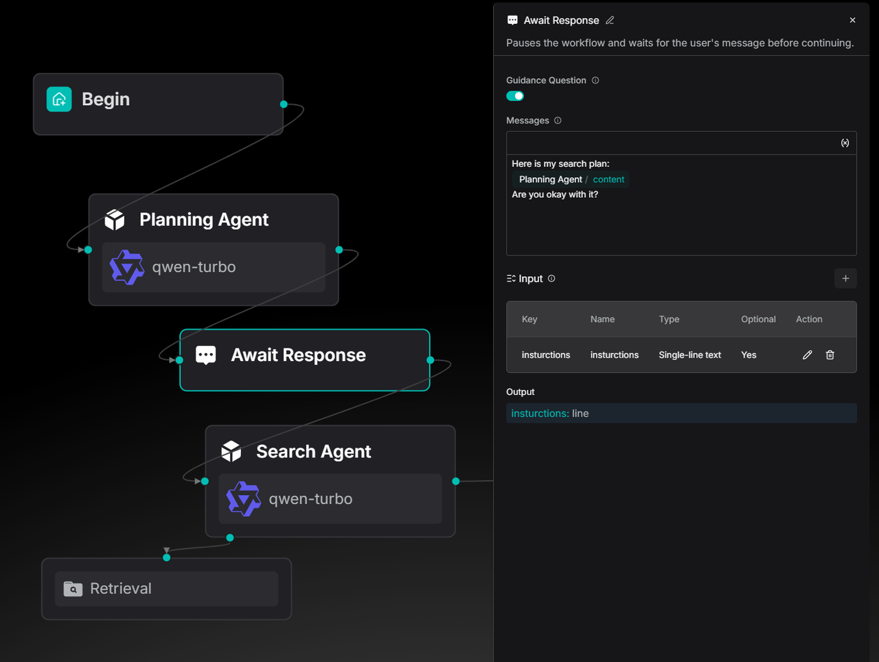
Task: Edit the Await Response title with pencil icon
Action: (610, 21)
